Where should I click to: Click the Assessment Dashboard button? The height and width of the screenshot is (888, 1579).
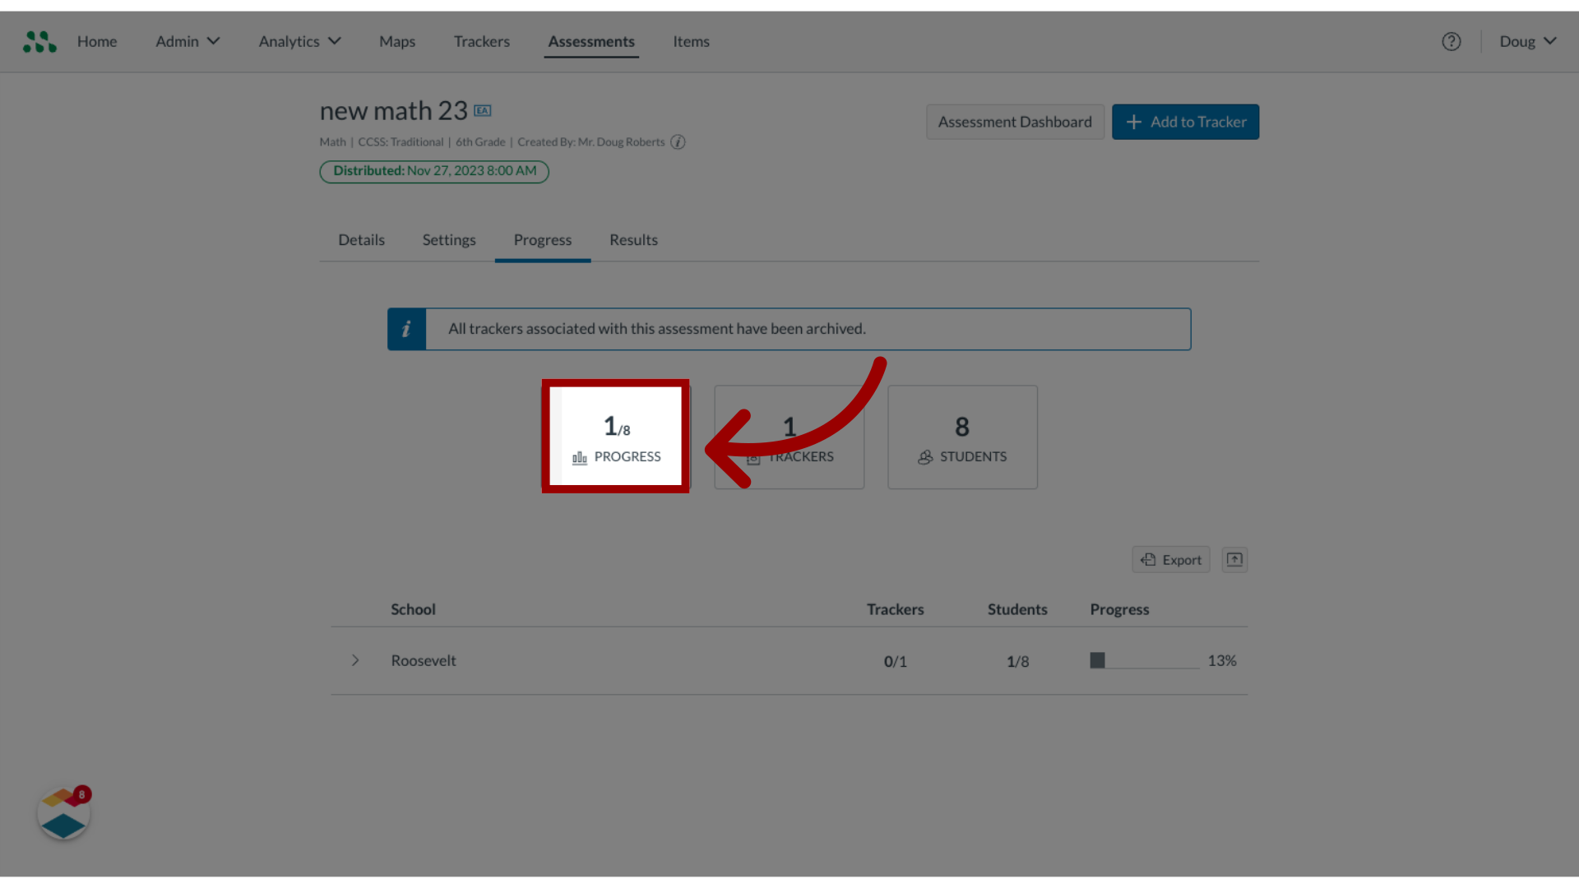point(1014,122)
